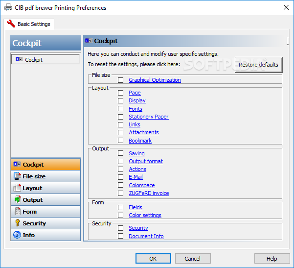Open the Actions link
This screenshot has height=268, width=294.
137,170
